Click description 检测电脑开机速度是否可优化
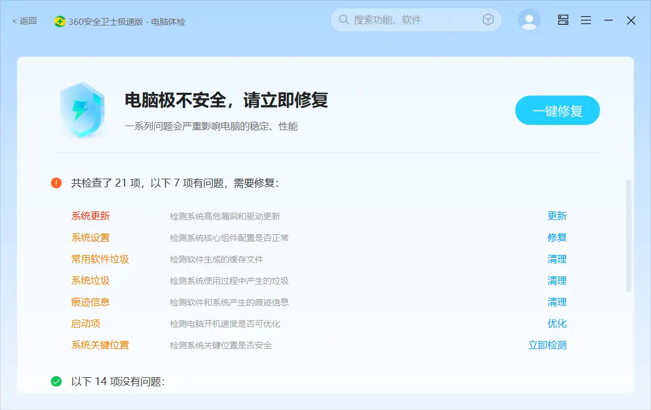Screen dimensions: 651x410 (x=225, y=324)
